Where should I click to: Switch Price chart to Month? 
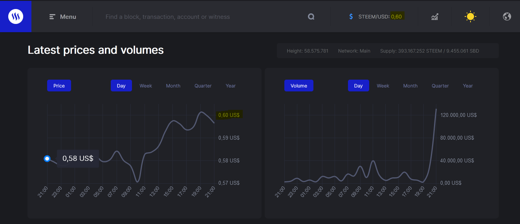[x=173, y=86]
